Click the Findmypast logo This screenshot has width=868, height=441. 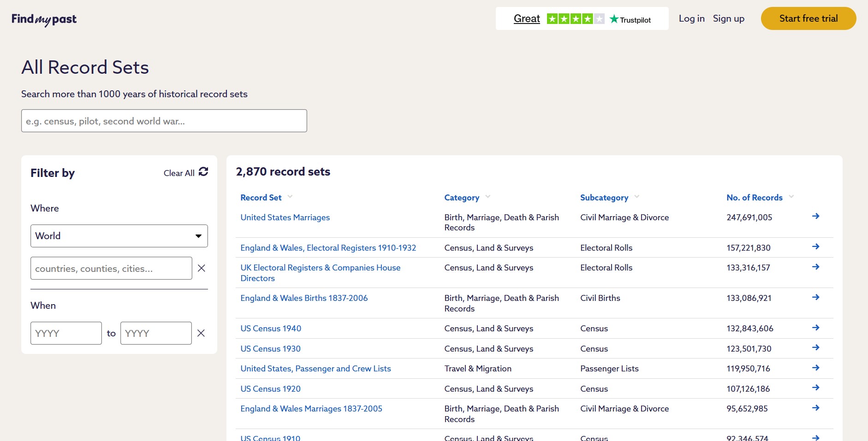coord(44,19)
